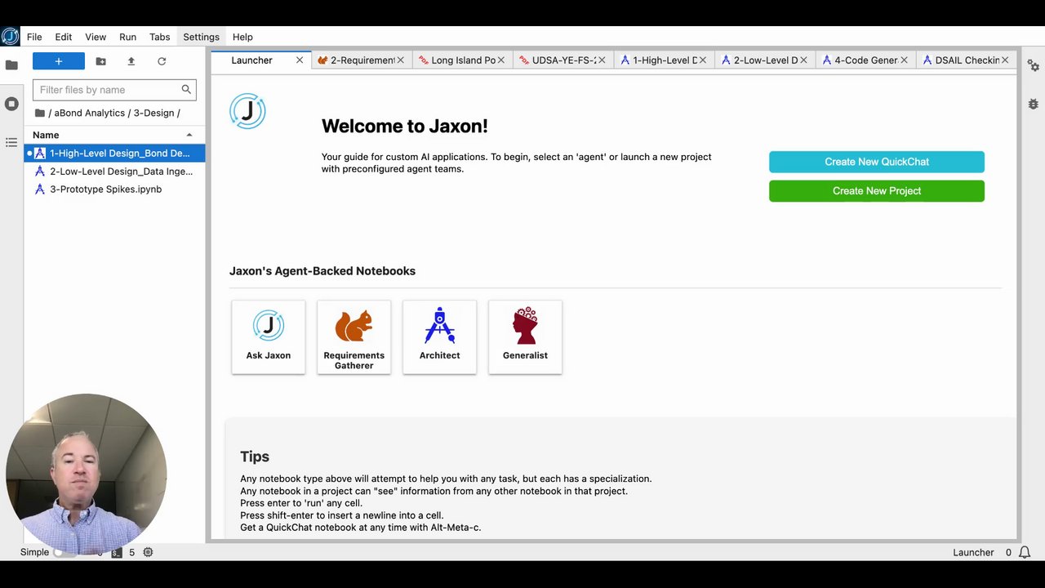This screenshot has height=588, width=1045.
Task: Open the debugger bug icon on right sidebar
Action: (x=1033, y=104)
